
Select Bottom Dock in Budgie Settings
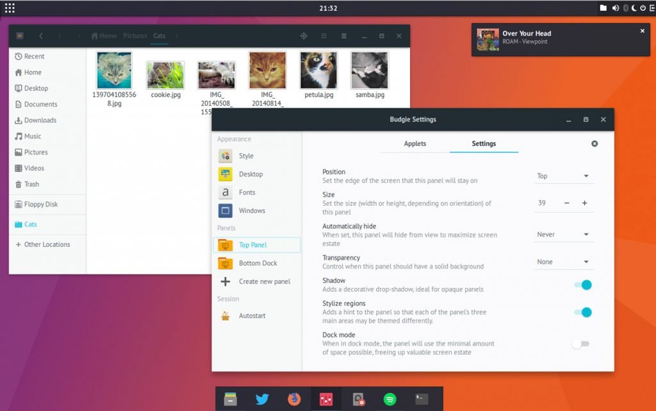[257, 264]
